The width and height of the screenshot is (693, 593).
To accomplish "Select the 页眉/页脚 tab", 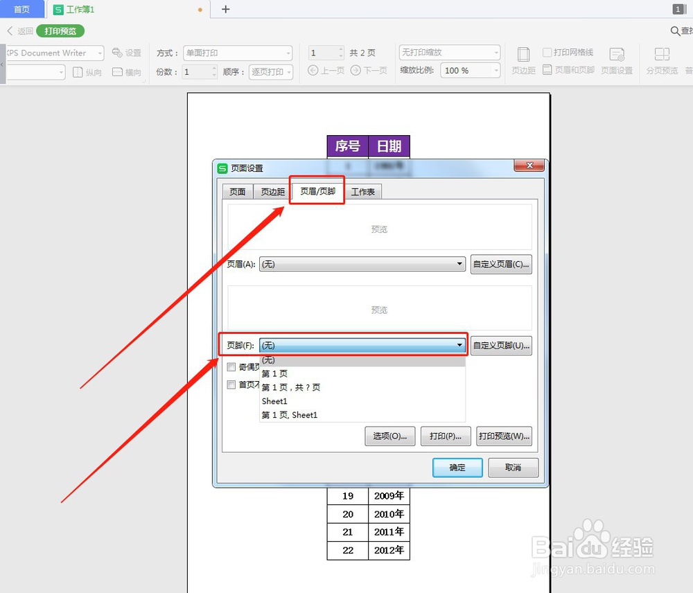I will coord(317,191).
